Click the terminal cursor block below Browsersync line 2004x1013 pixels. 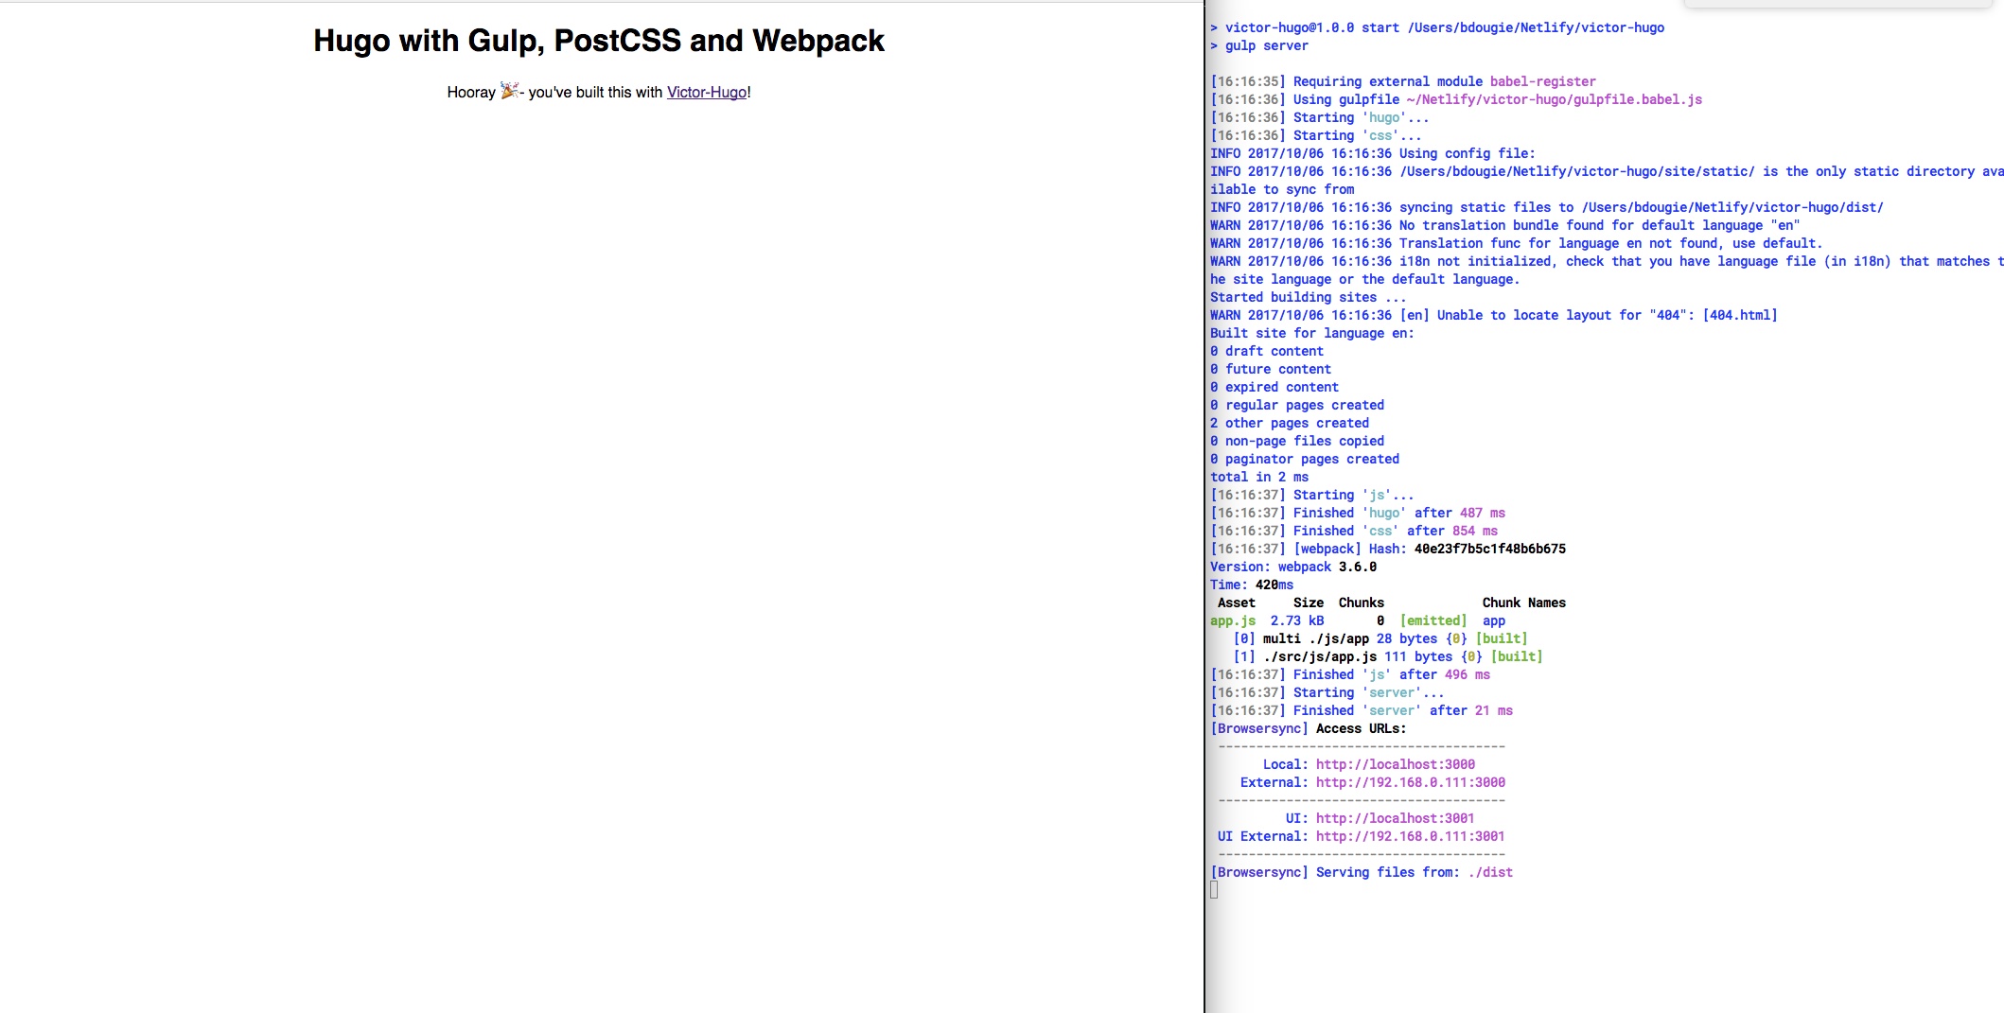[x=1214, y=890]
